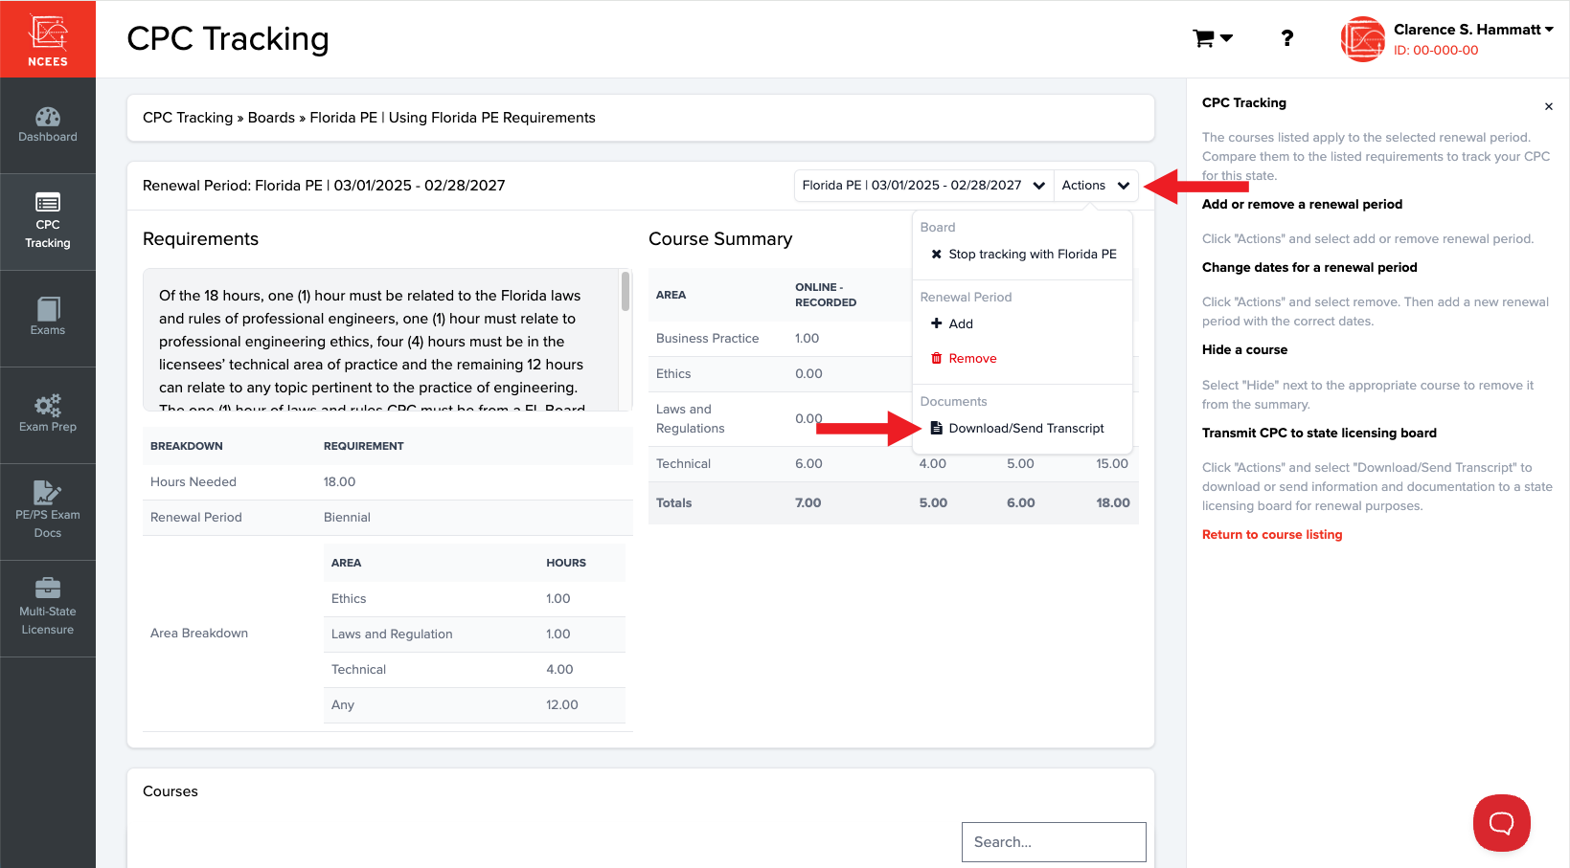Click the Hide a course help heading

(x=1244, y=349)
